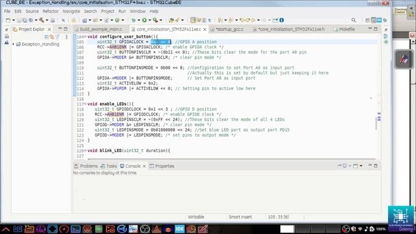Image resolution: width=416 pixels, height=234 pixels.
Task: Switch to build_example_main.c tab
Action: [101, 29]
